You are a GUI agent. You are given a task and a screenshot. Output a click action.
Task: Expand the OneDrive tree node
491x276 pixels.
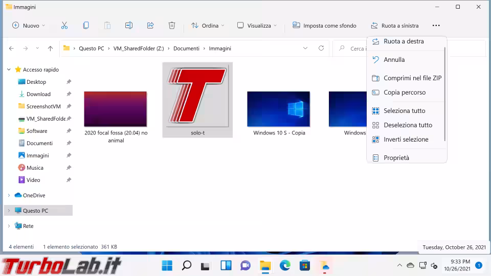9,195
